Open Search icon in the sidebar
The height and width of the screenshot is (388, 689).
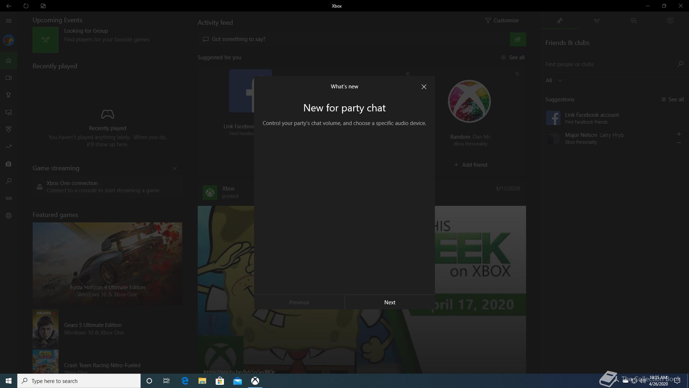tap(9, 181)
